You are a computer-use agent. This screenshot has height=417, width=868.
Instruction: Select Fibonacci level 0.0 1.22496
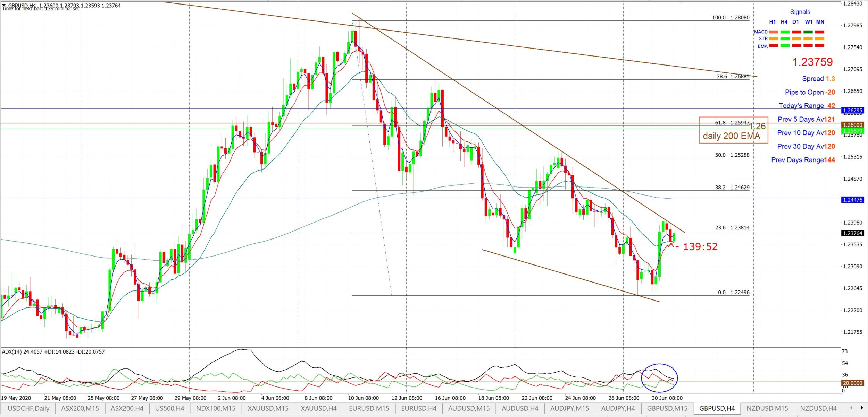(x=733, y=292)
